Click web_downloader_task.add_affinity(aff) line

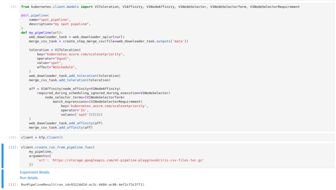pyautogui.click(x=66, y=123)
